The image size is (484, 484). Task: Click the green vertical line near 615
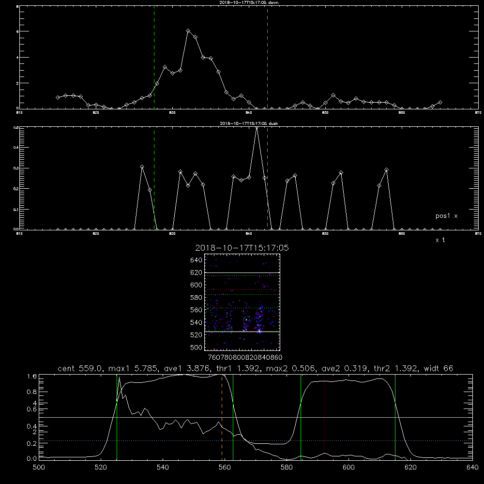[x=395, y=417]
